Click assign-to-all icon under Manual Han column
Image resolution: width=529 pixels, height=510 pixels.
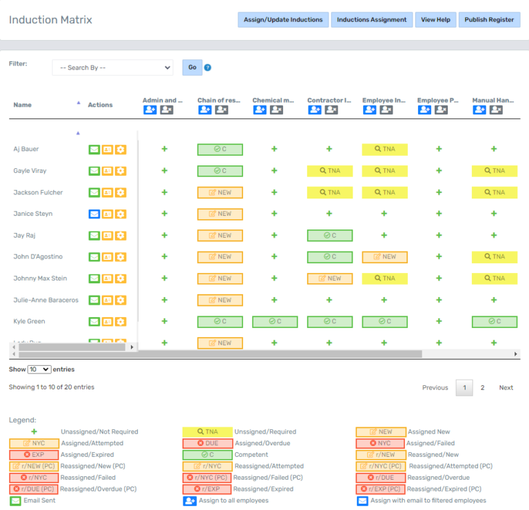point(479,110)
